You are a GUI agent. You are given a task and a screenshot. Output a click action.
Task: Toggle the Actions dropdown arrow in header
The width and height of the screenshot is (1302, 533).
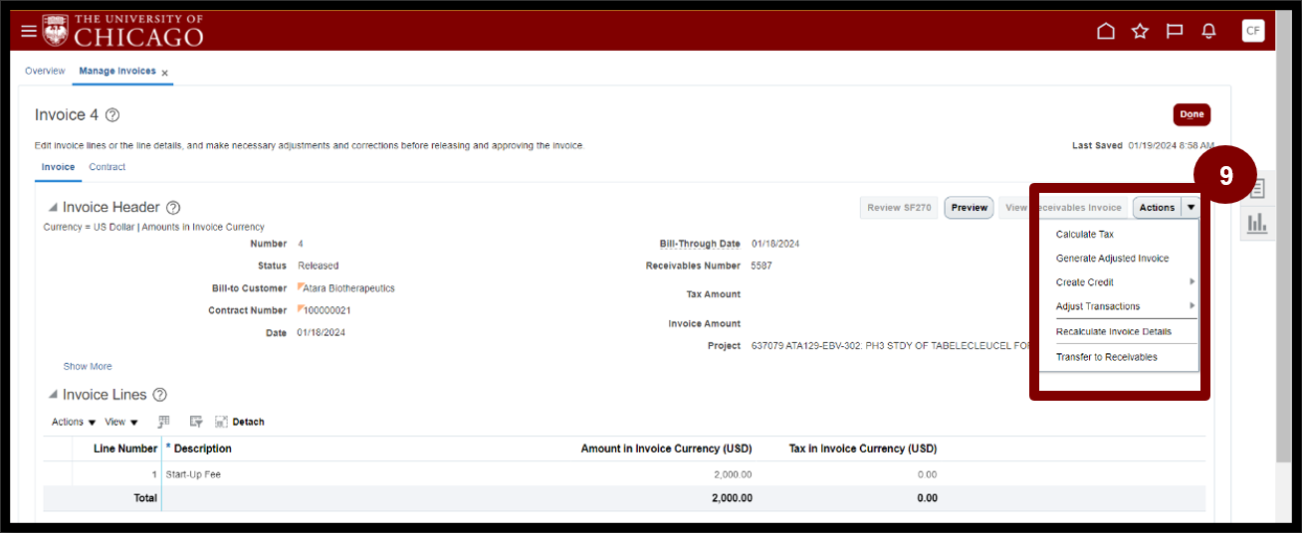[1191, 208]
